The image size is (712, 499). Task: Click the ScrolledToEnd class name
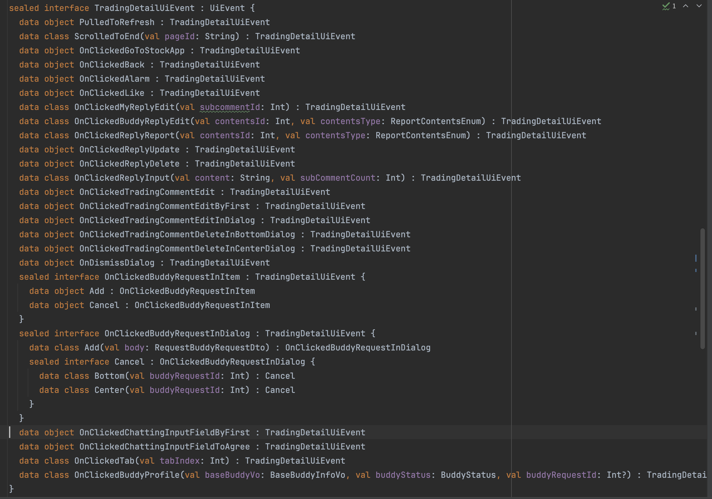point(107,36)
